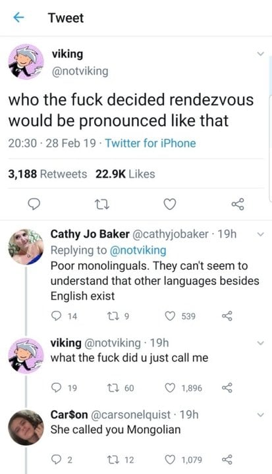Viewport: 272px width, 474px height.
Task: View the 22.9K Likes list
Action: coord(125,174)
